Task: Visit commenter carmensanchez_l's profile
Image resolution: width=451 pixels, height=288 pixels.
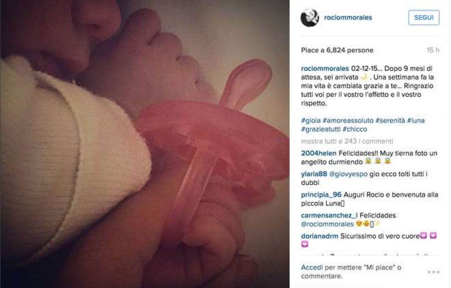Action: point(329,215)
